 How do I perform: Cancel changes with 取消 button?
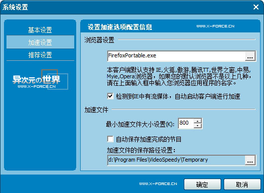242,185
